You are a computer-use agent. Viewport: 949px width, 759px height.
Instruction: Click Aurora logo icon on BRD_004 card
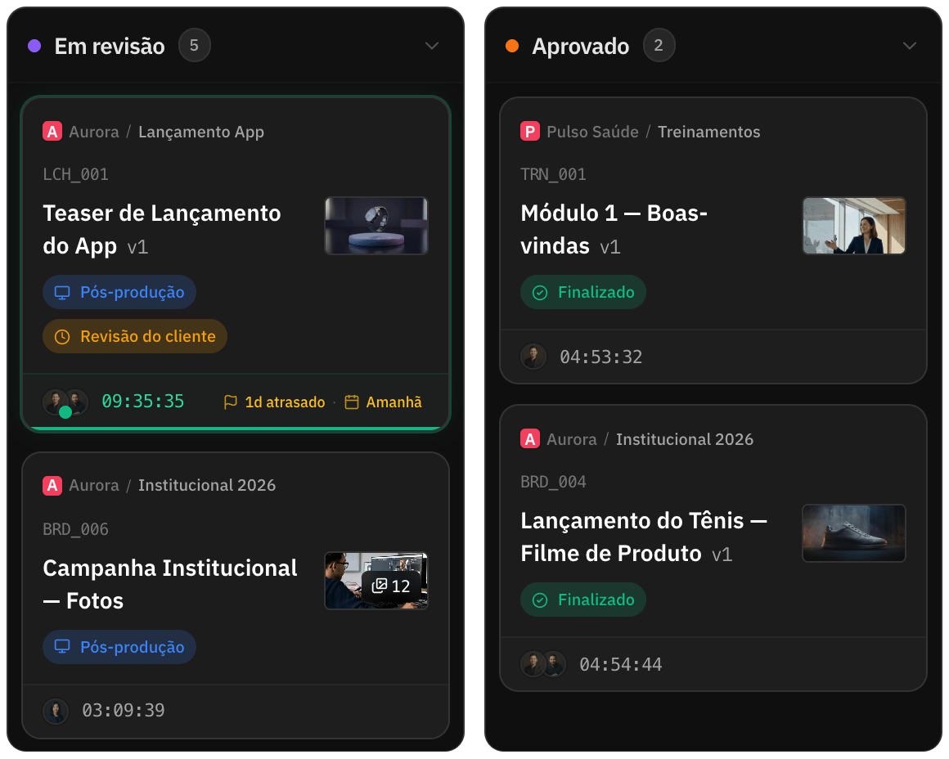coord(529,439)
